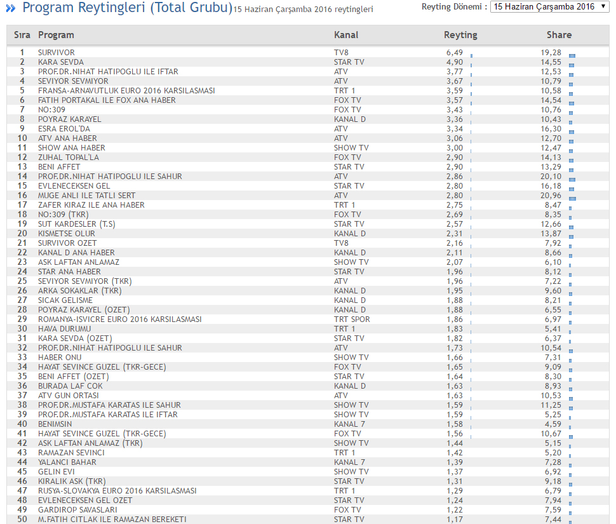The image size is (616, 524).
Task: Click the SEVIYOR SEVMIYOR entry at rank 4
Action: (73, 81)
